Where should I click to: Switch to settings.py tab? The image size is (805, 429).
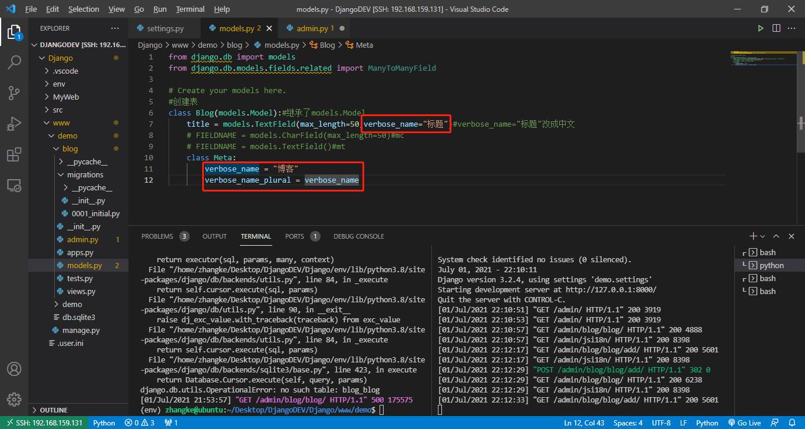[164, 28]
